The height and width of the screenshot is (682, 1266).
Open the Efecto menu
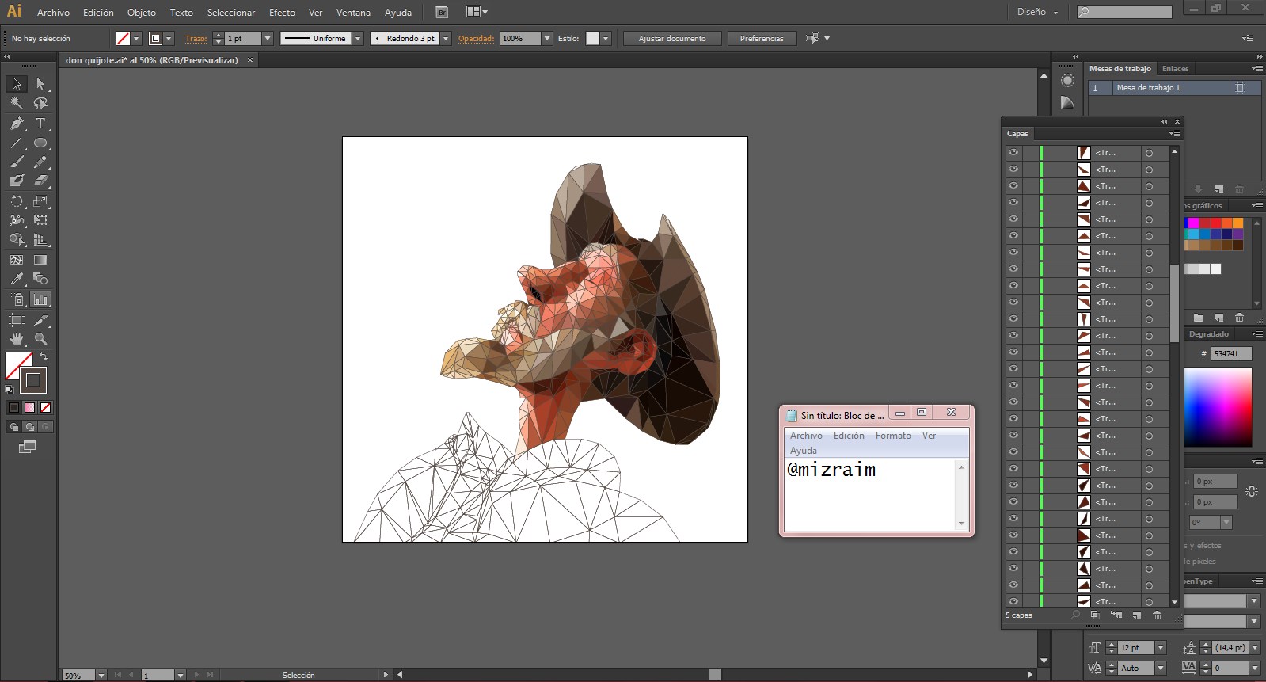[x=282, y=13]
